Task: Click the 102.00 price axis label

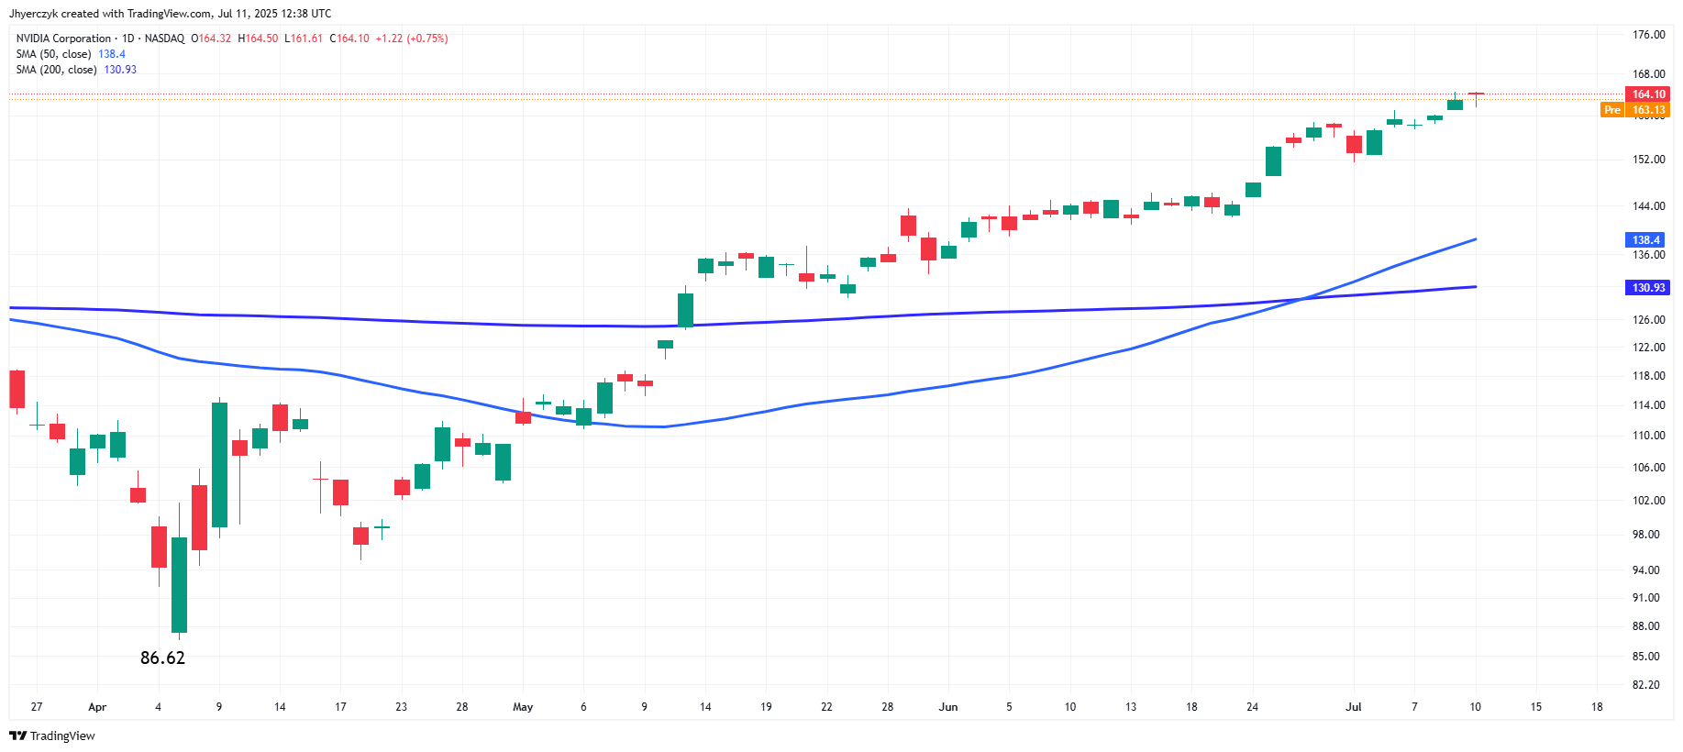Action: pyautogui.click(x=1648, y=501)
